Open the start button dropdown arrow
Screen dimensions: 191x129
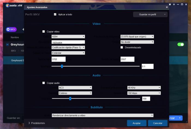(180, 118)
